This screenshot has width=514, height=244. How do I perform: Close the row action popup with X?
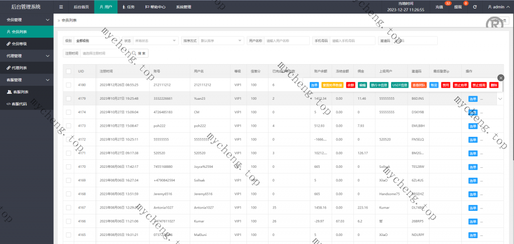pos(500,78)
